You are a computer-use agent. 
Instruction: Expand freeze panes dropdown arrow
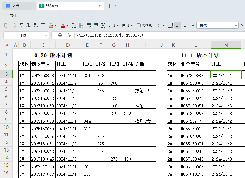pos(164,25)
